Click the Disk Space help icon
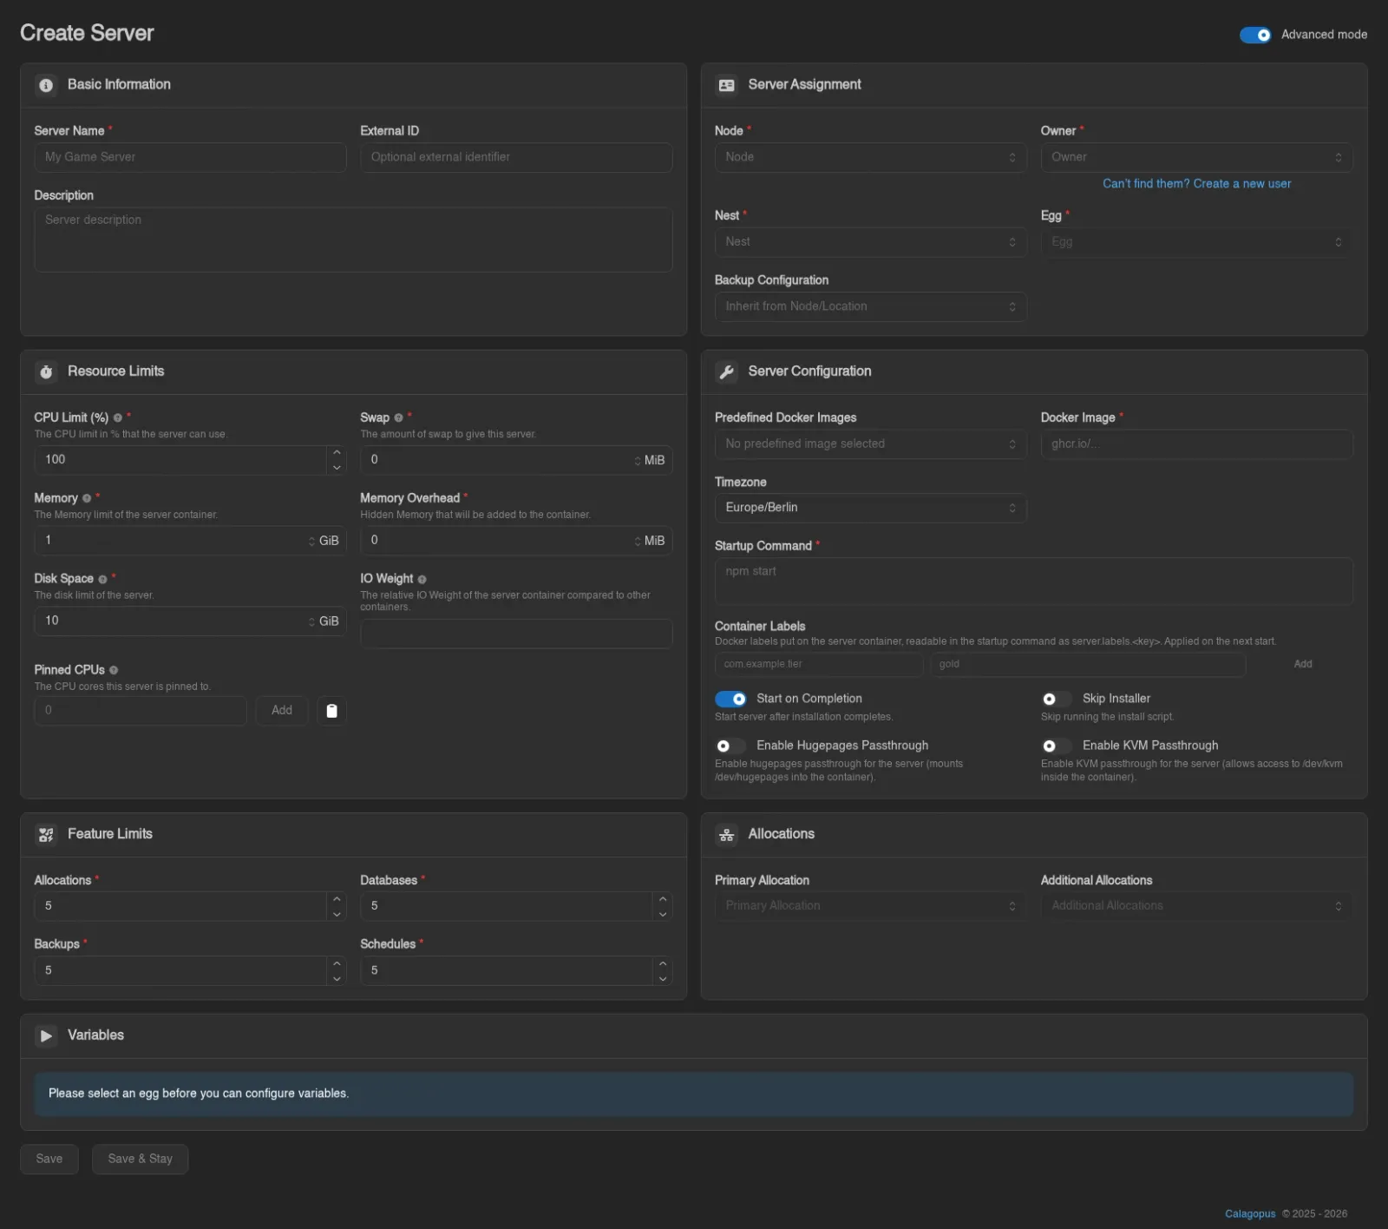Viewport: 1388px width, 1229px height. coord(102,579)
